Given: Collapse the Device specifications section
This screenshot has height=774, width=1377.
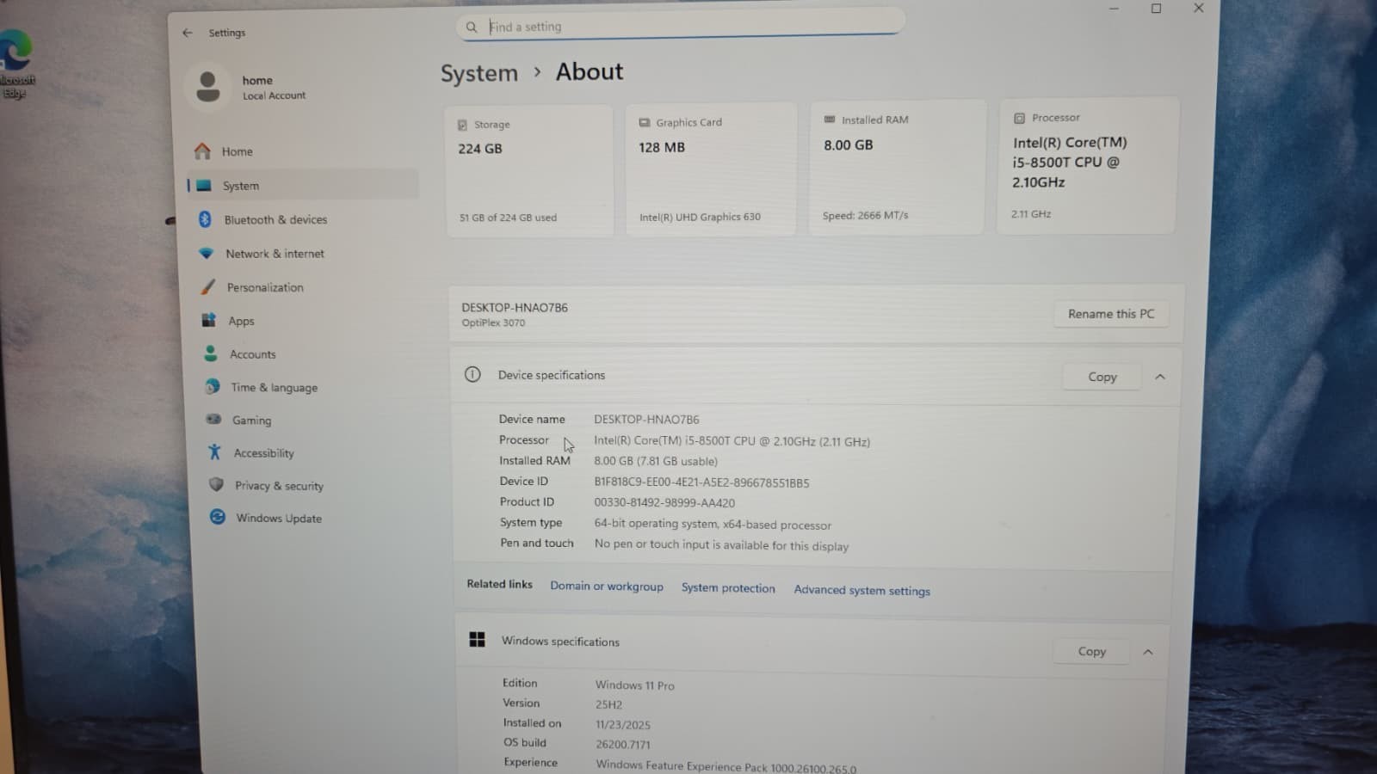Looking at the screenshot, I should coord(1160,377).
